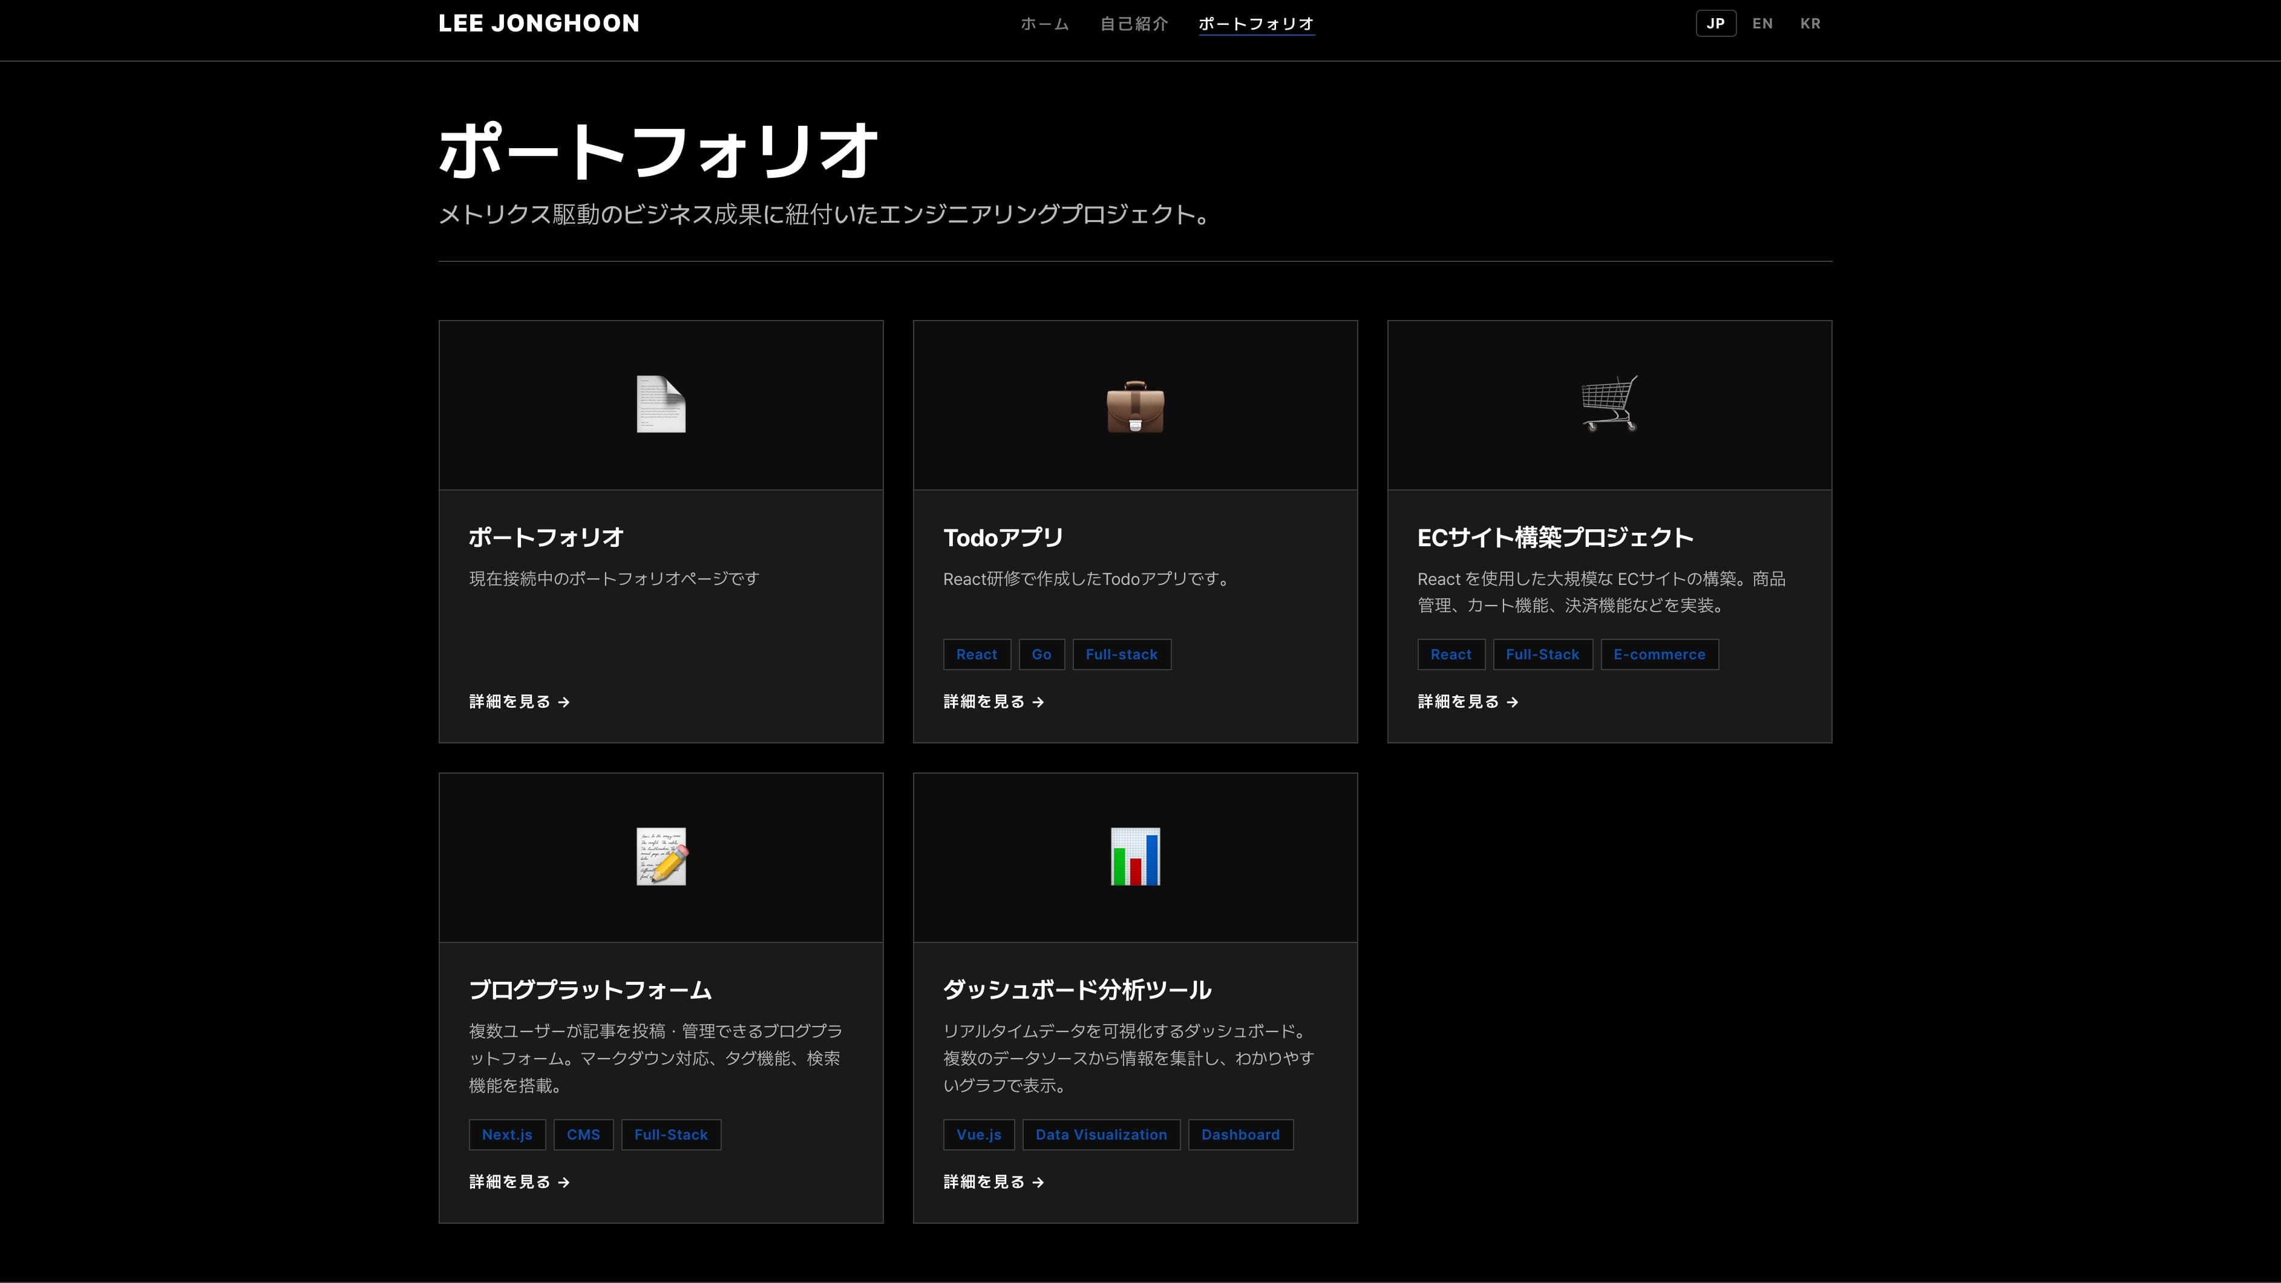This screenshot has width=2281, height=1283.
Task: Open the LEE JONGHOON site logo
Action: pos(538,24)
